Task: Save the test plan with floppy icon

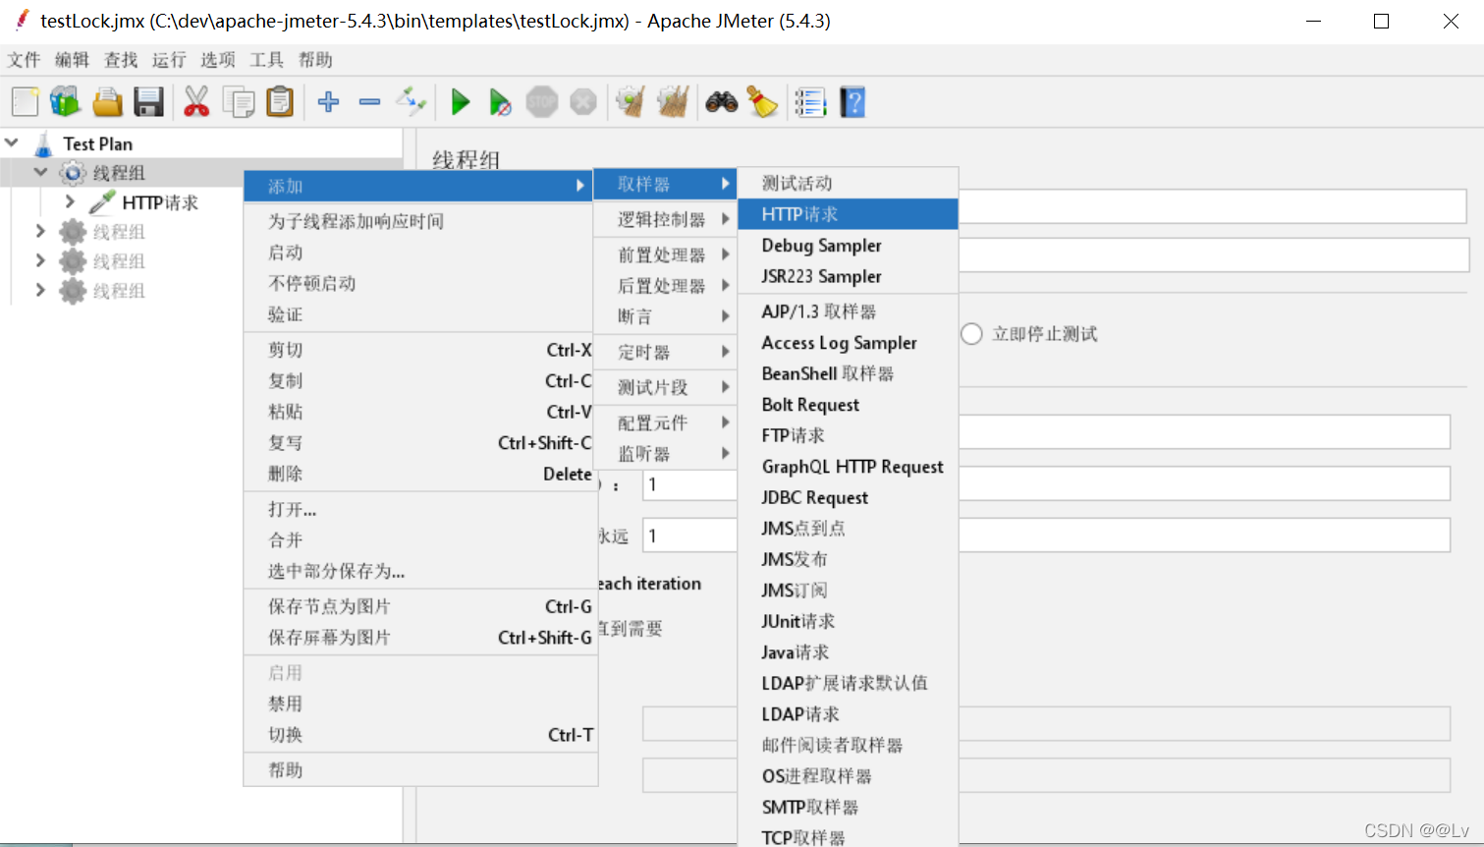Action: pos(148,102)
